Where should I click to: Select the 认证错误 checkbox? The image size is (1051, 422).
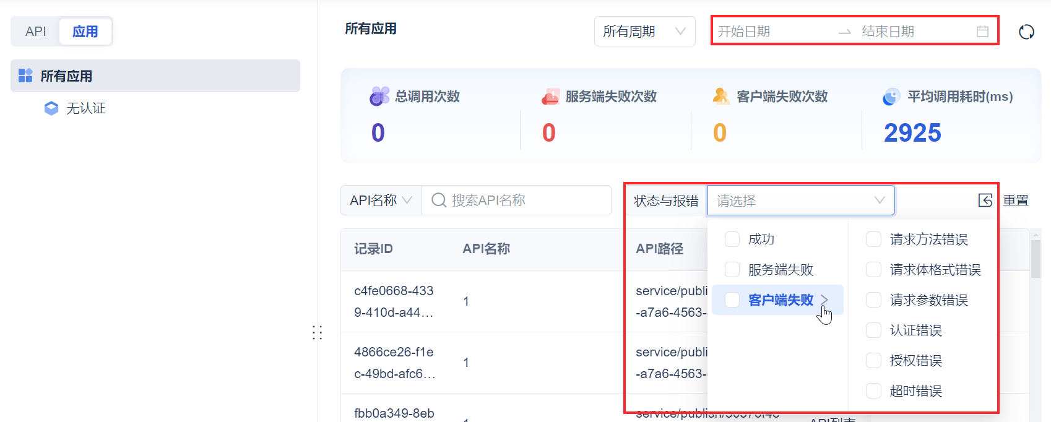point(873,330)
